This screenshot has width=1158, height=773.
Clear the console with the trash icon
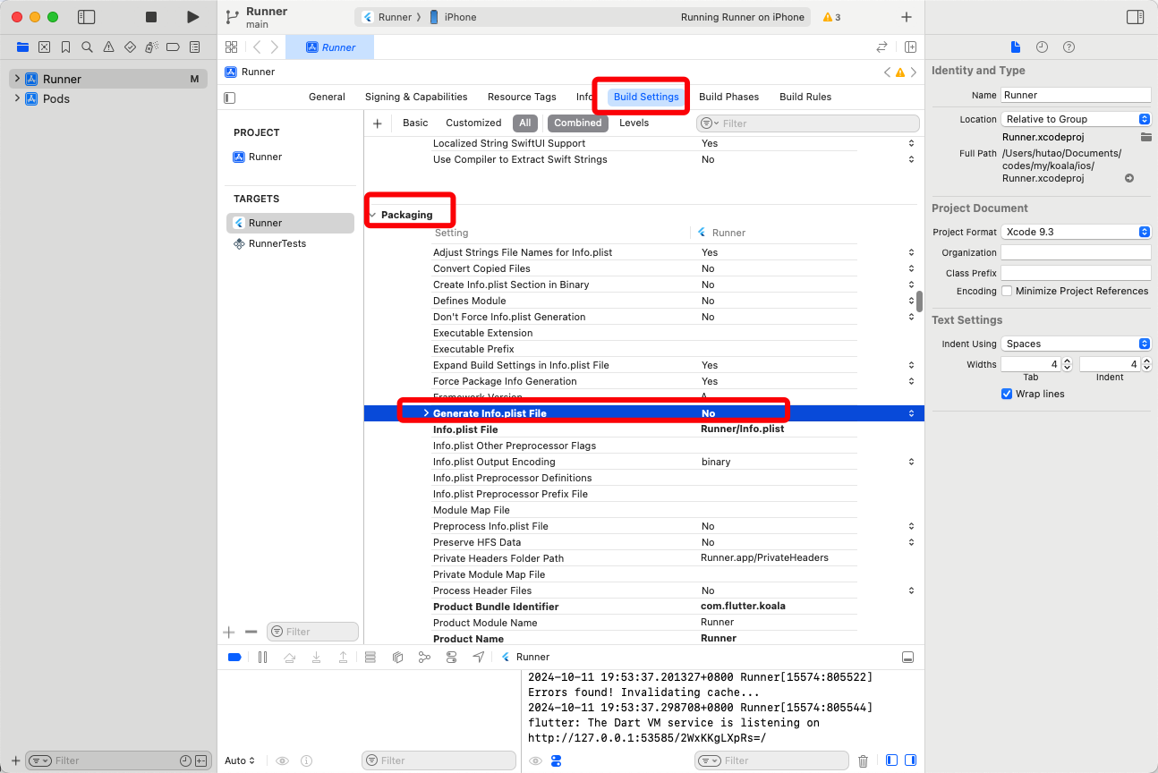(x=863, y=760)
